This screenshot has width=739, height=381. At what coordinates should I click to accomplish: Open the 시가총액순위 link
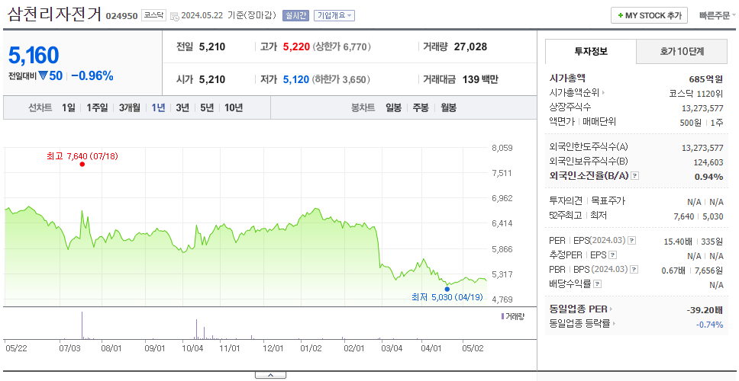click(577, 93)
